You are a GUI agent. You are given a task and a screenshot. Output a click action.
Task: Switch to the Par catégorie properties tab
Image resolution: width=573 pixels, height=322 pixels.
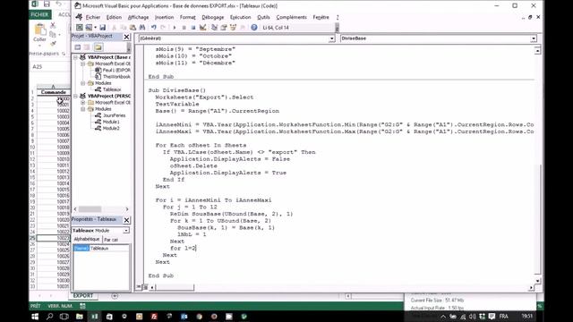(x=111, y=240)
